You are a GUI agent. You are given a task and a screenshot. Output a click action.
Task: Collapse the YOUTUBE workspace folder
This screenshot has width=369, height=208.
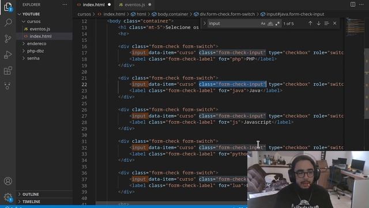[44, 14]
